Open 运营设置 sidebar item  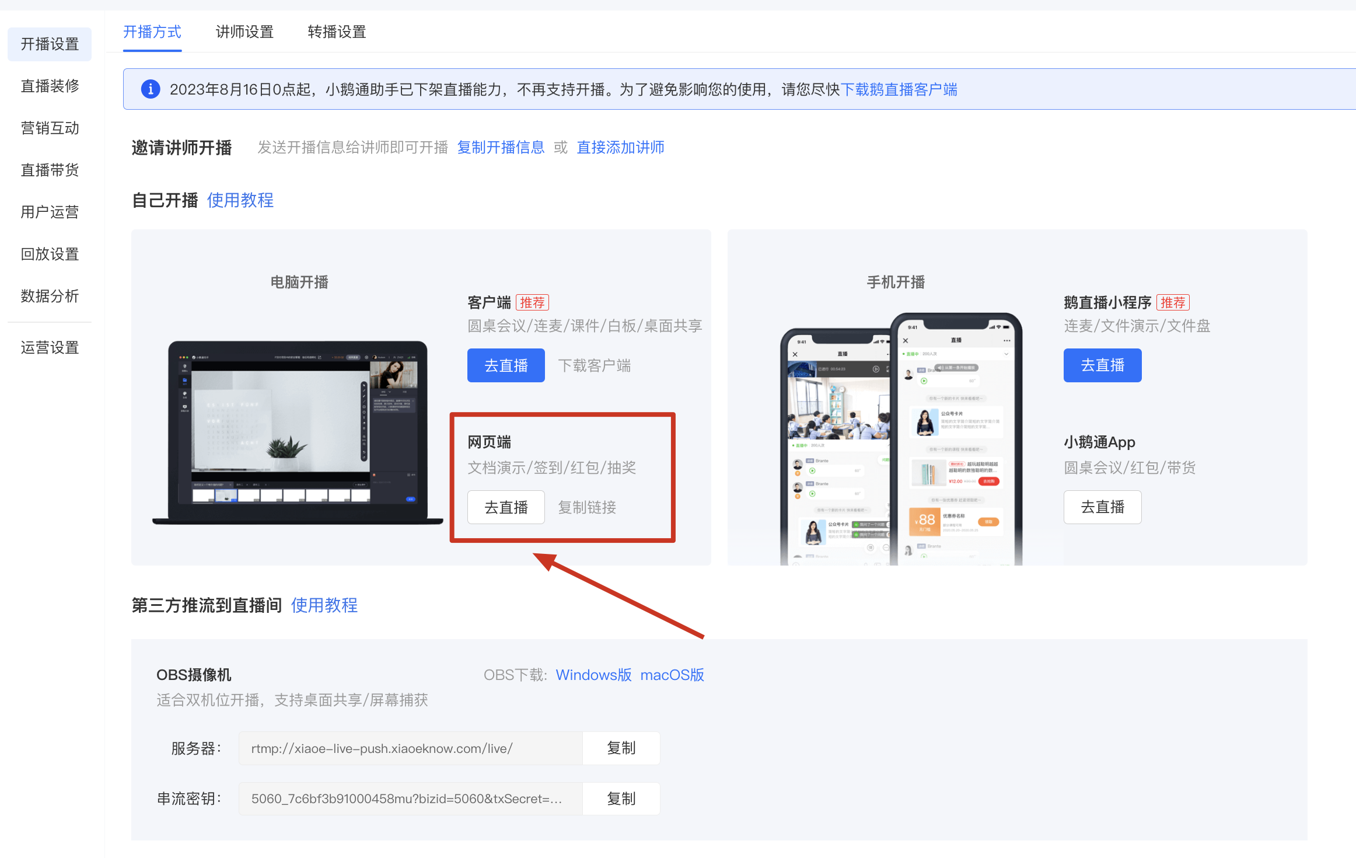pyautogui.click(x=50, y=348)
